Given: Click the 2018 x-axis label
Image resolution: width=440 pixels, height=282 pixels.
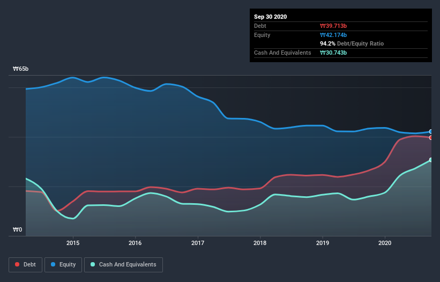Looking at the screenshot, I should 260,243.
